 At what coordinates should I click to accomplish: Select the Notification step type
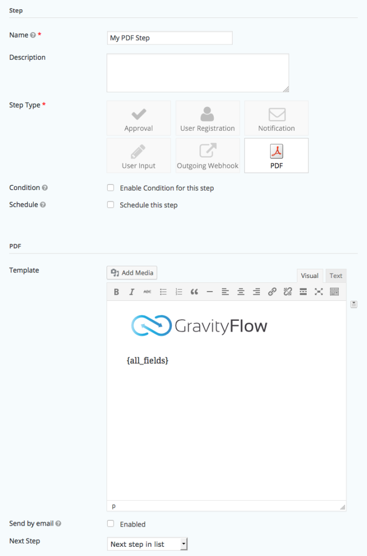click(x=277, y=118)
